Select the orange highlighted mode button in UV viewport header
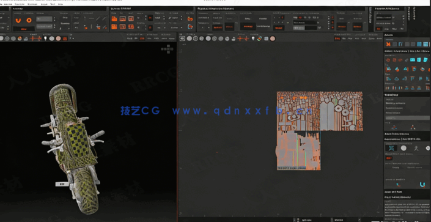Image resolution: width=431 pixels, height=222 pixels. point(337,39)
